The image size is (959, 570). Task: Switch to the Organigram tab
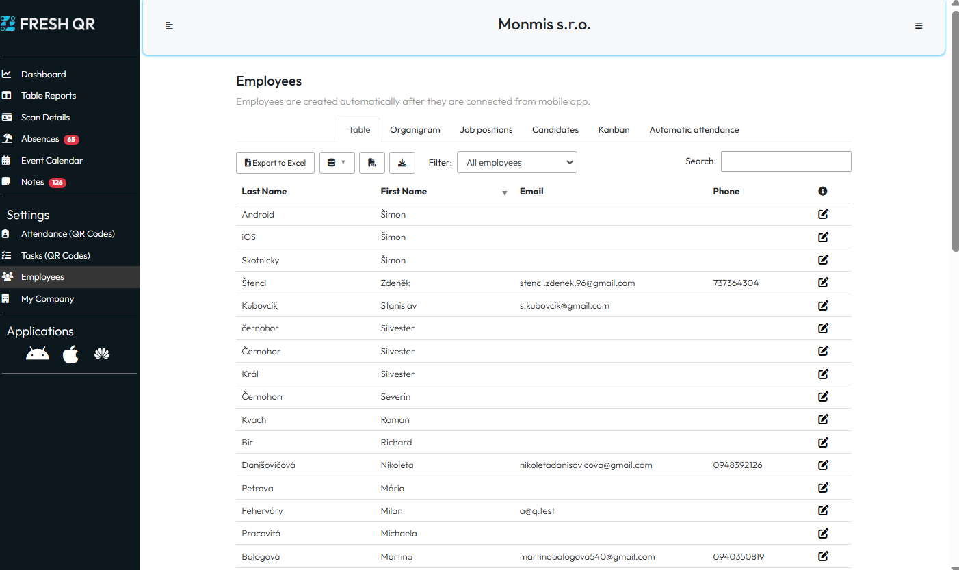[x=415, y=130]
